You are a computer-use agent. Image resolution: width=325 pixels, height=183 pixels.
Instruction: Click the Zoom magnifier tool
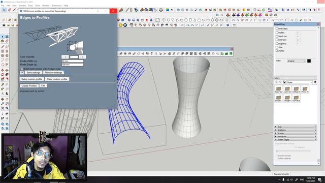3,104
